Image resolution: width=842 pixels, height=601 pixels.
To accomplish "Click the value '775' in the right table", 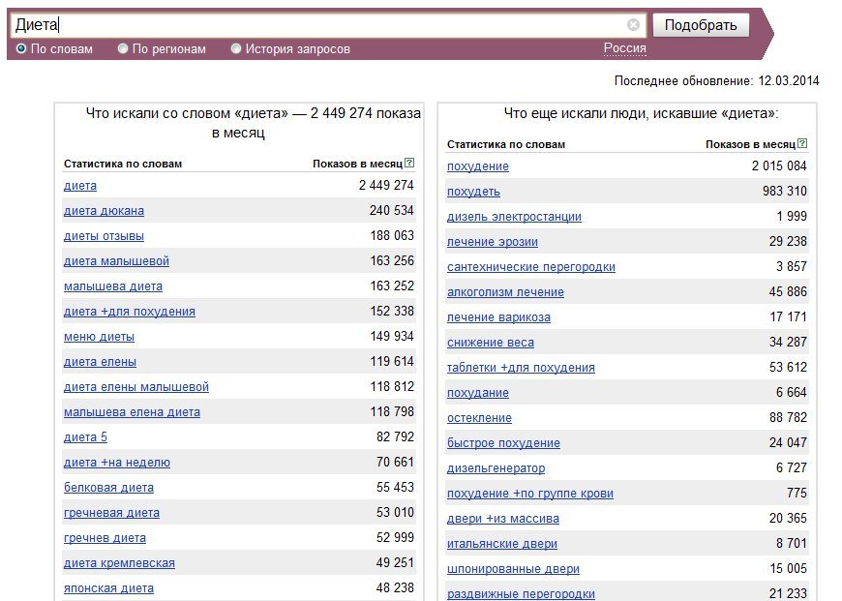I will tap(797, 494).
